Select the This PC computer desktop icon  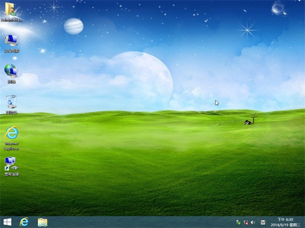[11, 40]
